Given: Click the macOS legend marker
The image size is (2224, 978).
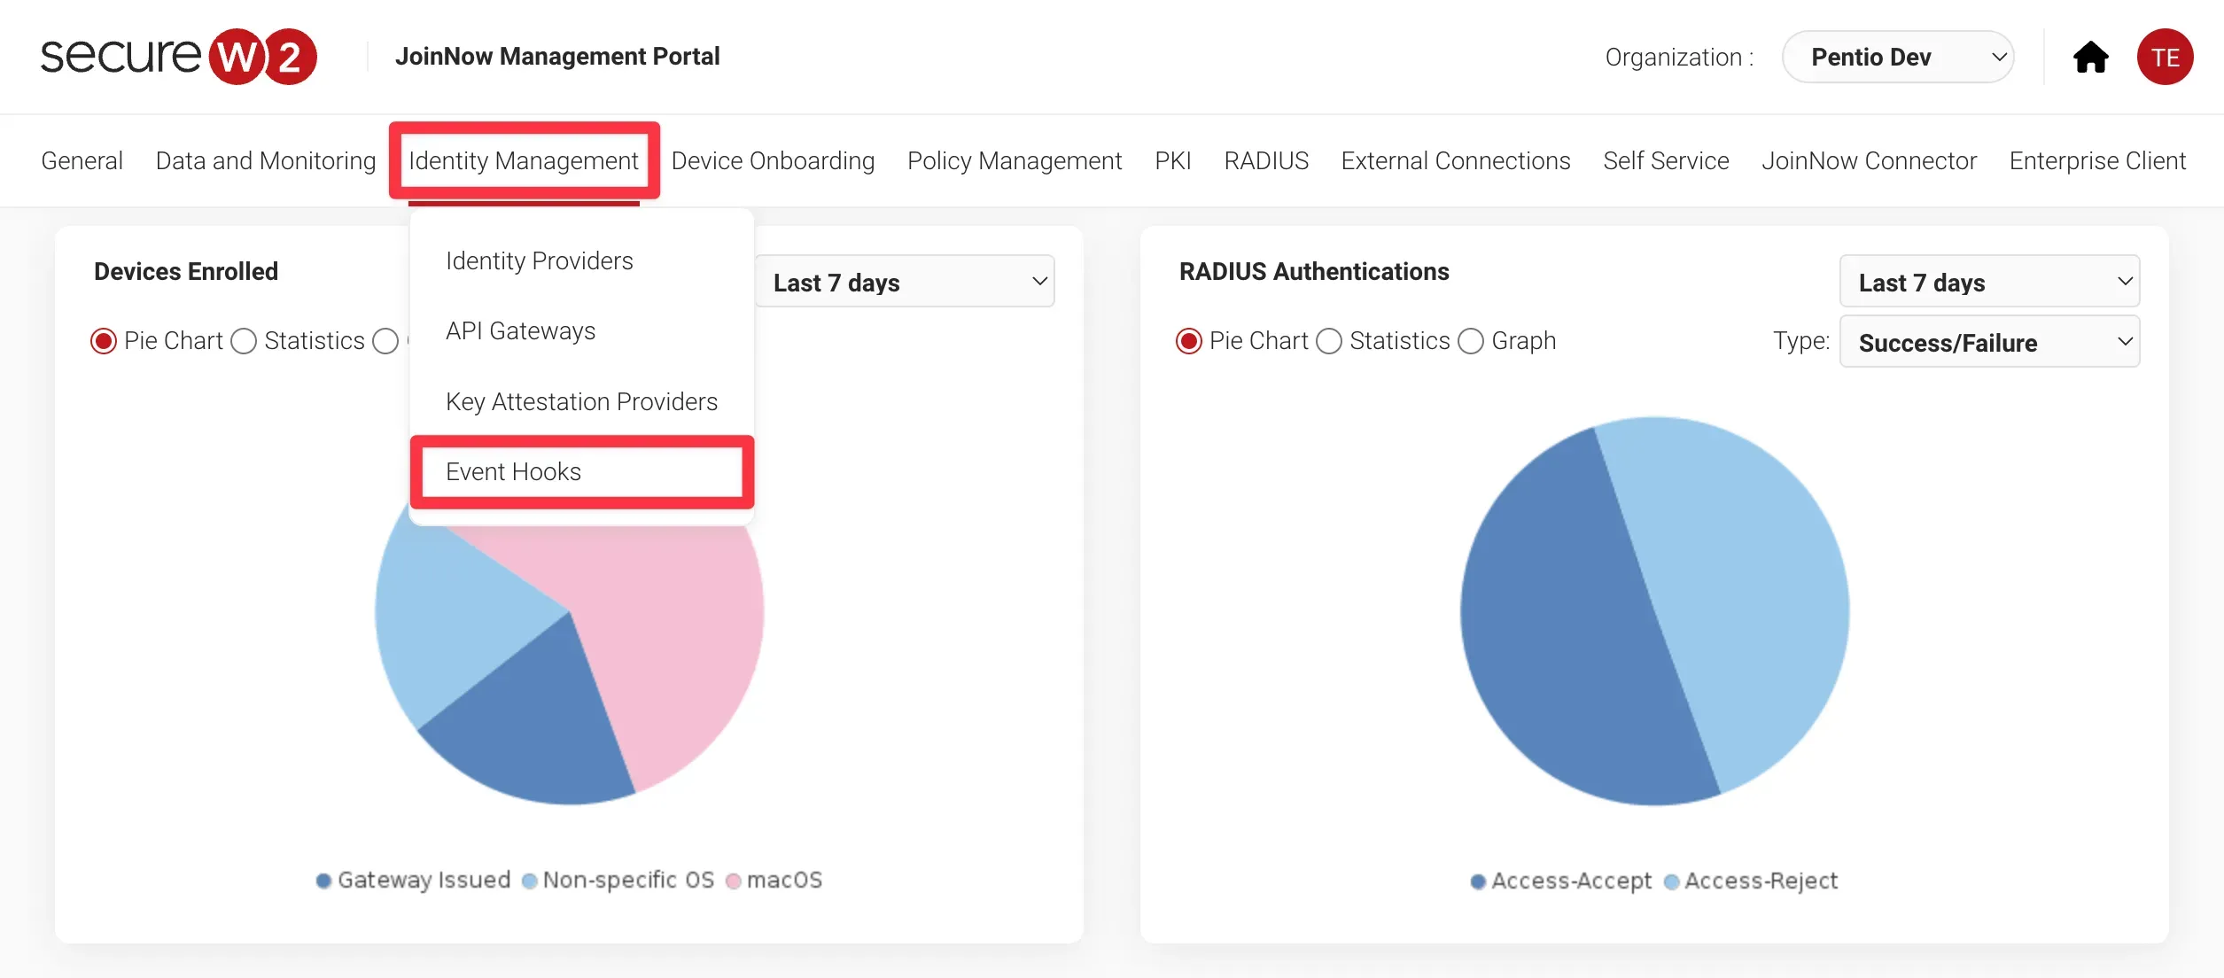Looking at the screenshot, I should [734, 881].
